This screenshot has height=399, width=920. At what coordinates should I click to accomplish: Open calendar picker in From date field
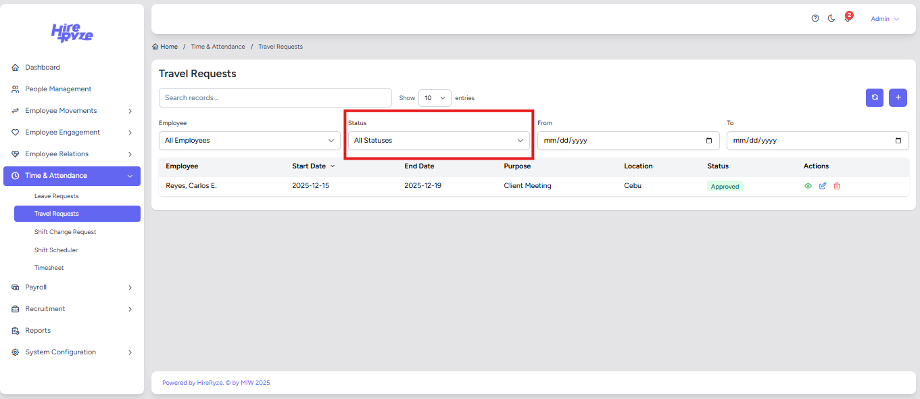click(708, 141)
